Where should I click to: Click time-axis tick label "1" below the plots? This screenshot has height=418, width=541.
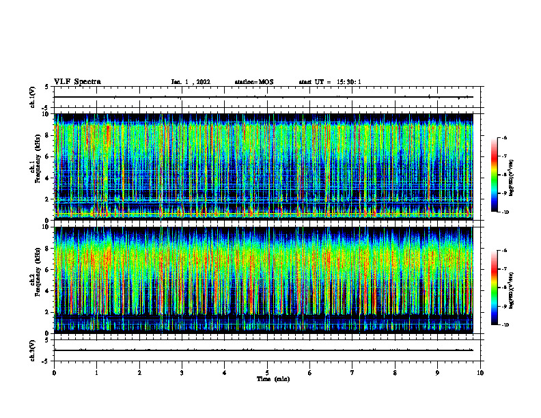[x=96, y=373]
